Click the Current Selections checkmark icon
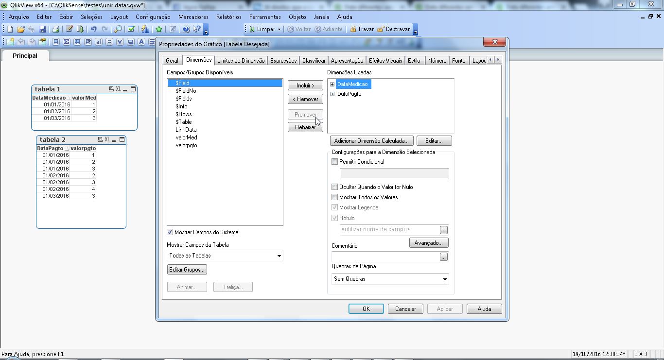This screenshot has width=664, height=360. click(131, 29)
